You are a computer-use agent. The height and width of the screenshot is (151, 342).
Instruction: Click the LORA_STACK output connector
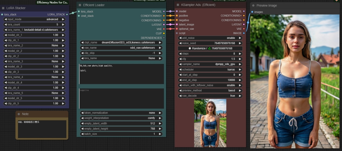67,14
